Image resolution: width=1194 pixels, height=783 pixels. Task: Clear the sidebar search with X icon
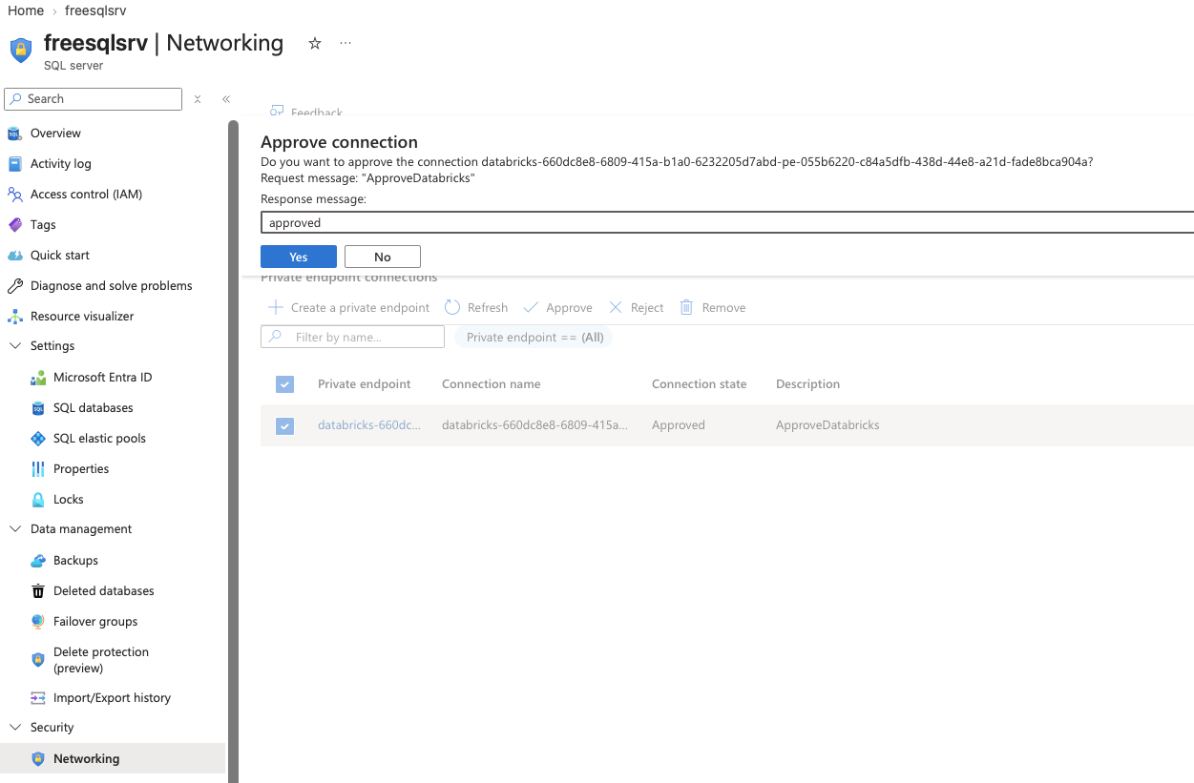198,99
